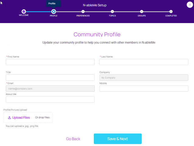
Task: Click the Go Back link
Action: point(73,139)
